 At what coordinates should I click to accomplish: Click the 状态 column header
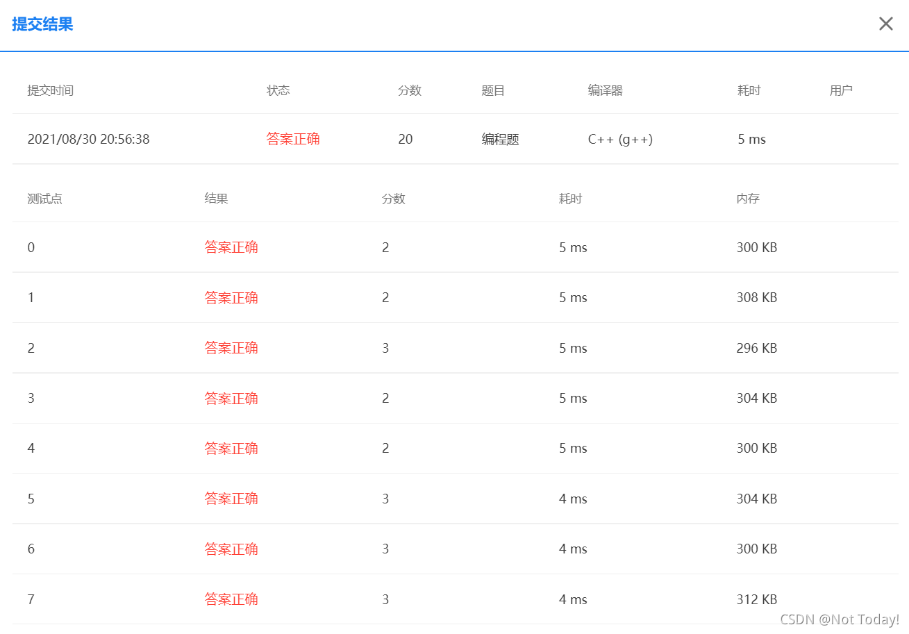coord(278,90)
